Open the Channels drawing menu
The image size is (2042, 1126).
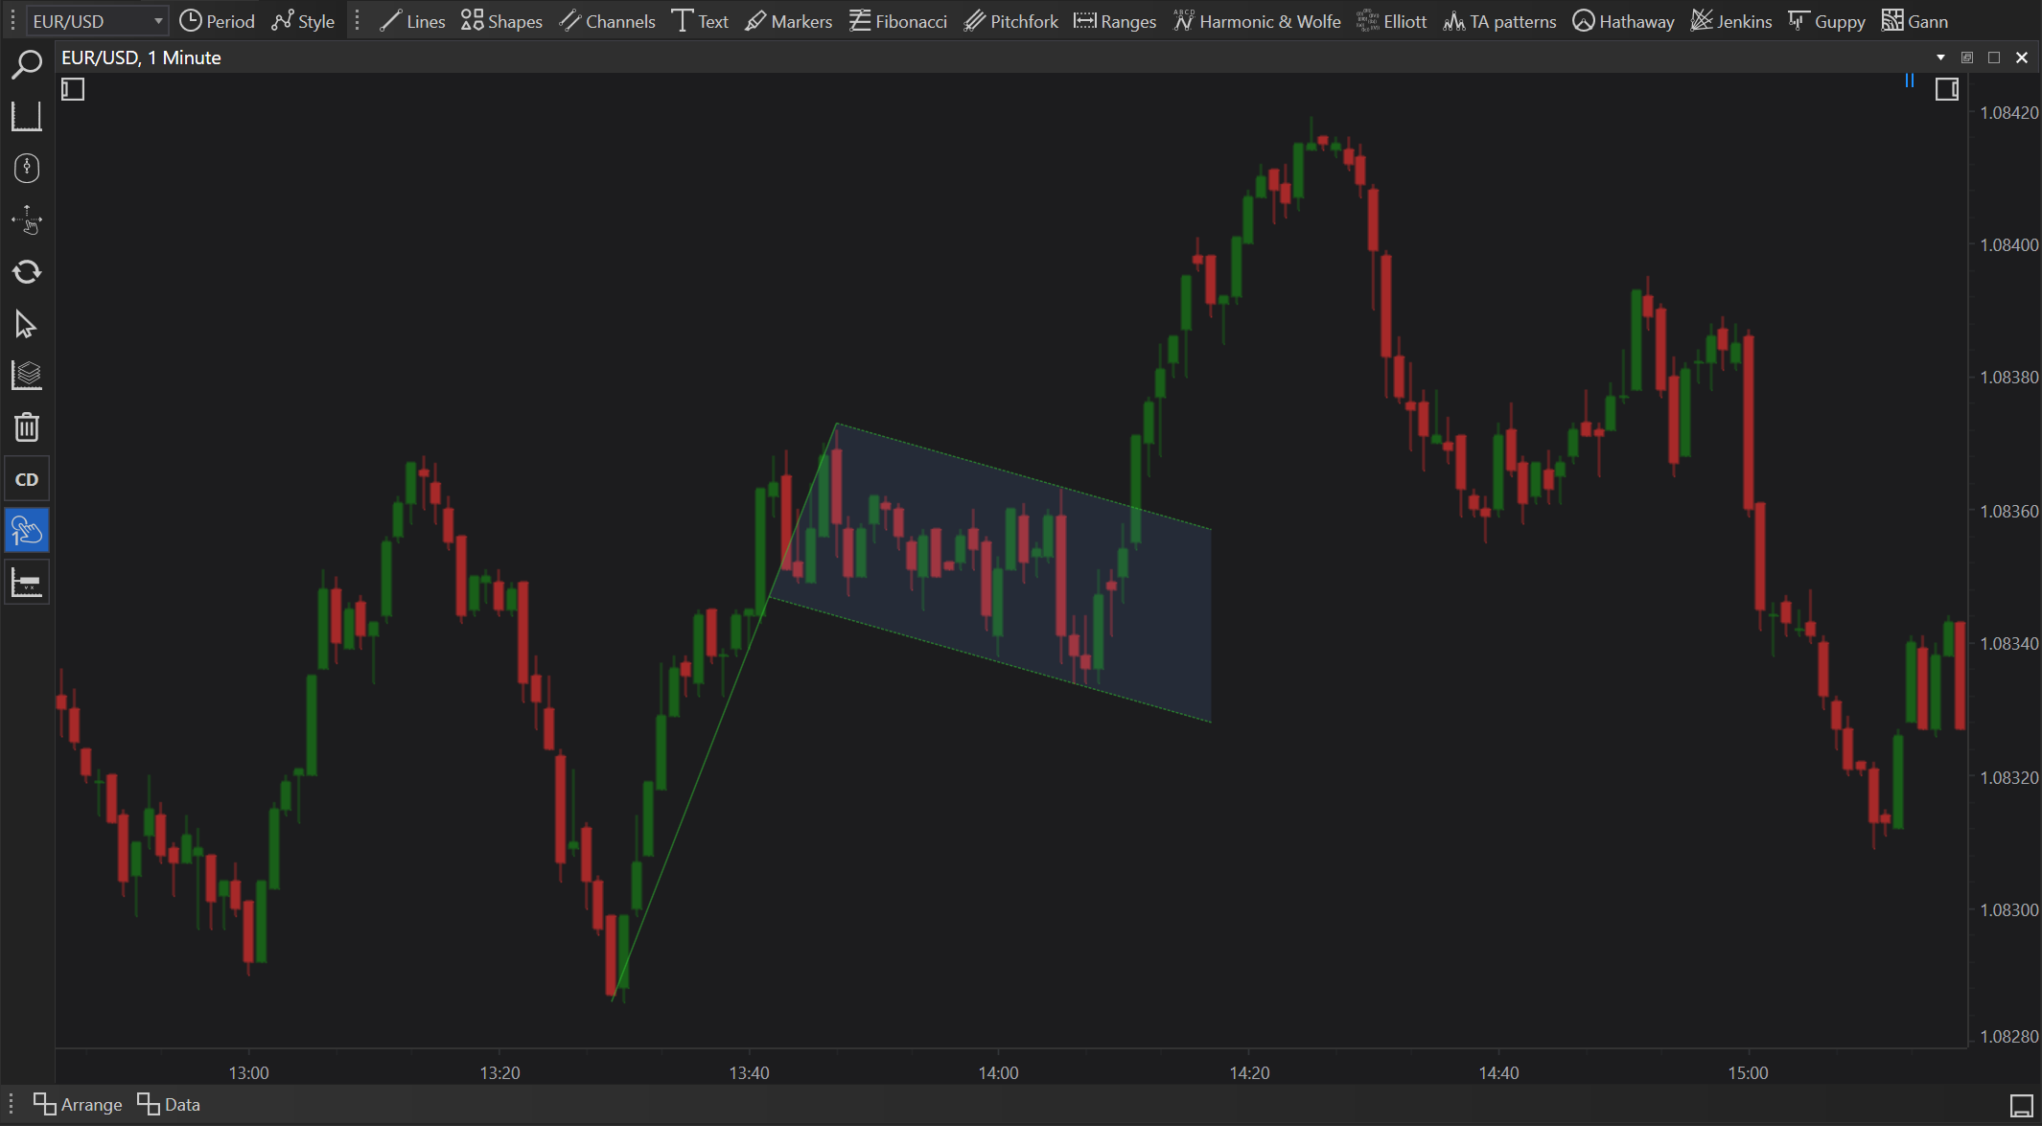click(608, 21)
